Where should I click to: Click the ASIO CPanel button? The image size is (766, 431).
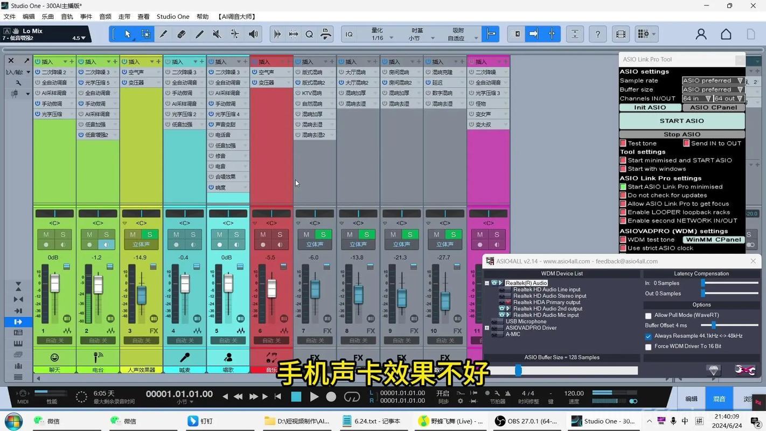click(x=714, y=107)
